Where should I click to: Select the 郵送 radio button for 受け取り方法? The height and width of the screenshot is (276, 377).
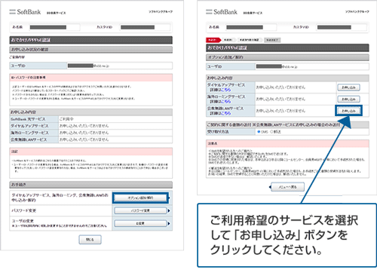[271, 132]
